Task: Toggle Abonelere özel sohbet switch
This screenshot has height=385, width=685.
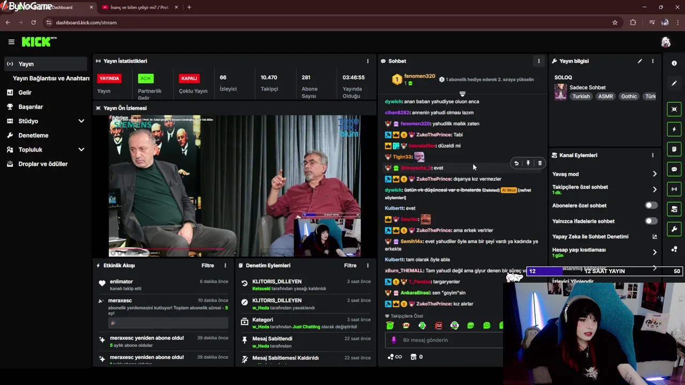Action: (651, 205)
